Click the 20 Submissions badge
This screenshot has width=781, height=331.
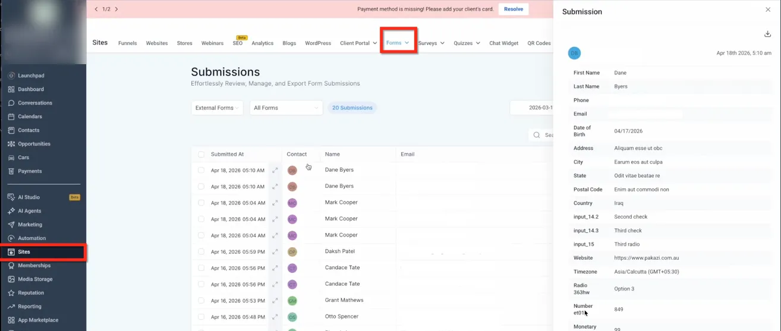(x=352, y=108)
